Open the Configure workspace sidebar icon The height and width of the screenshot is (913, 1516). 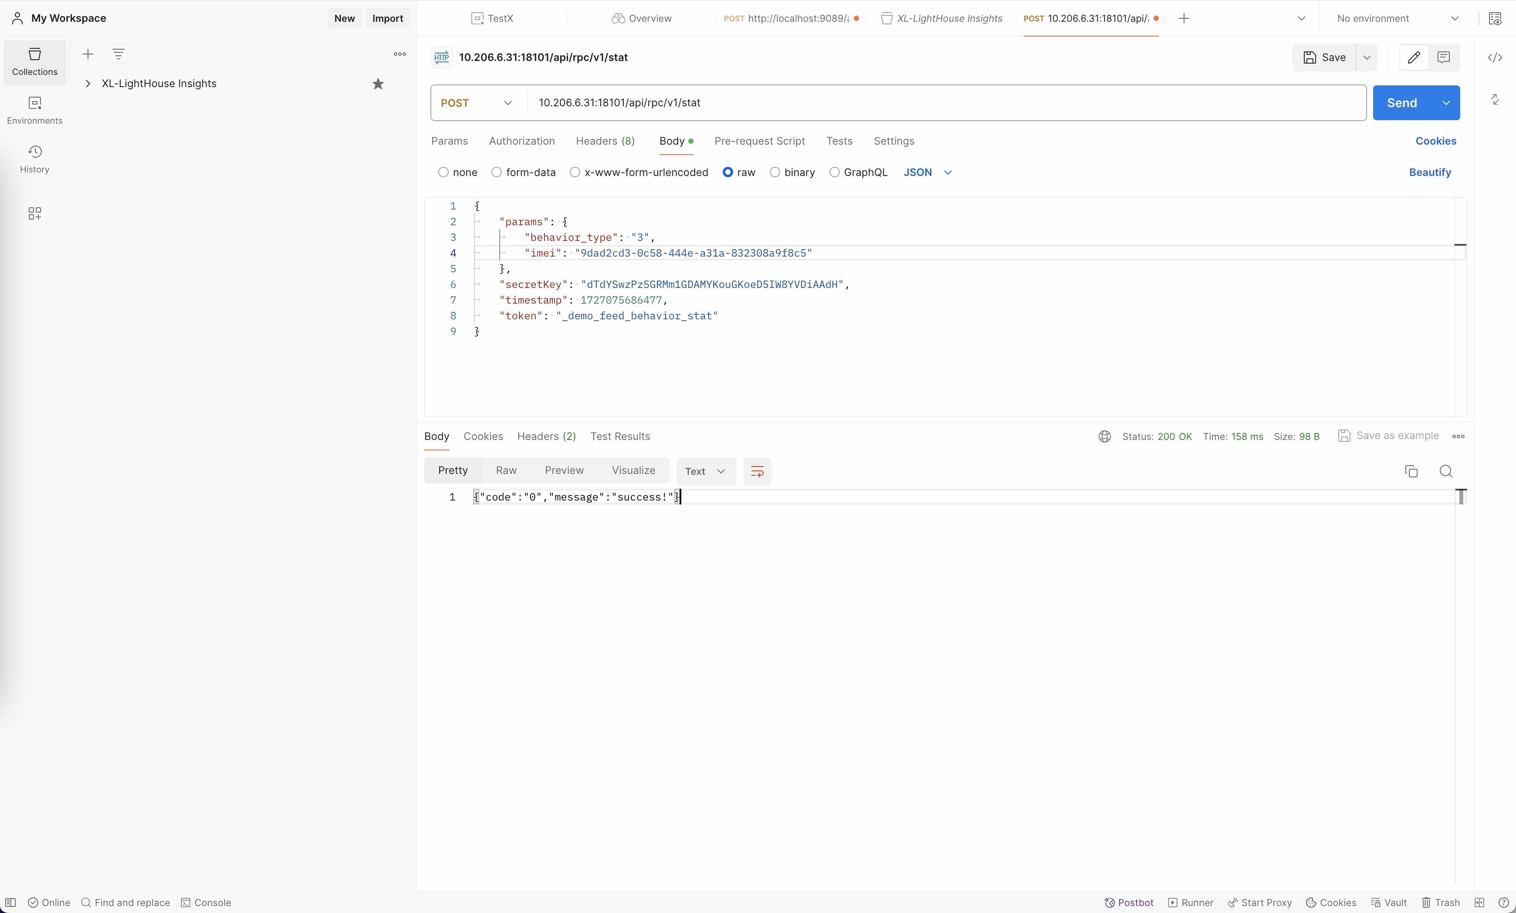coord(34,213)
